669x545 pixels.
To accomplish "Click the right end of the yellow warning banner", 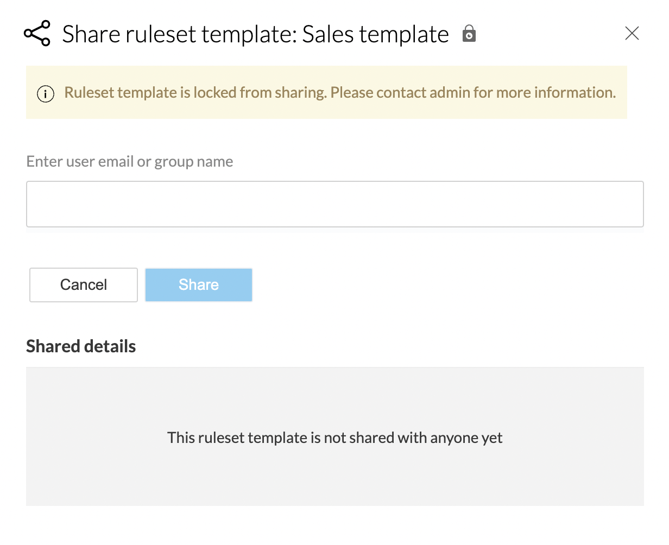I will pos(622,109).
